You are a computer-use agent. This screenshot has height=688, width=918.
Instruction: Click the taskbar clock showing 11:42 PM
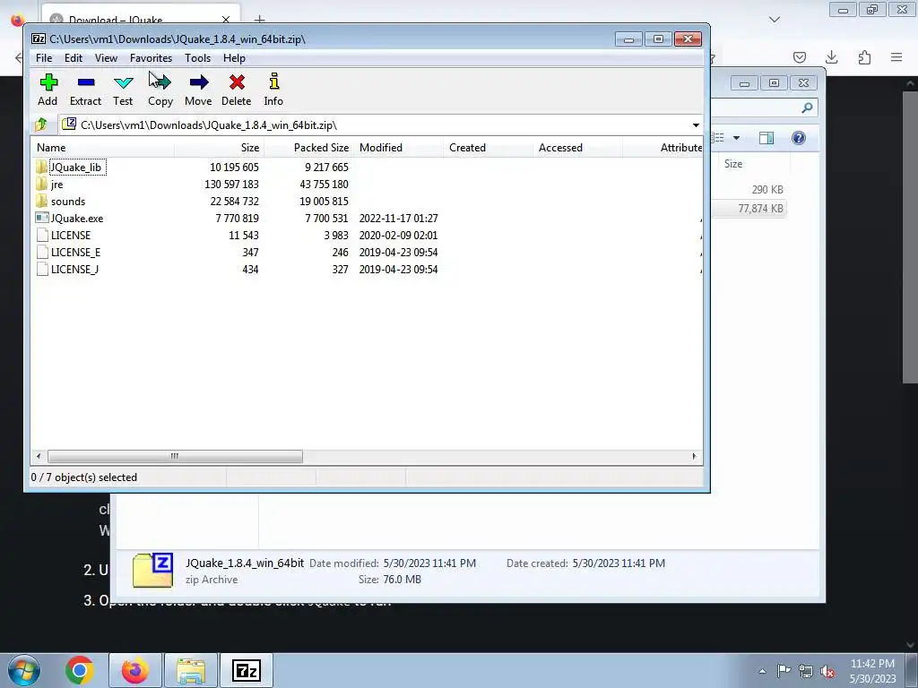tap(872, 671)
